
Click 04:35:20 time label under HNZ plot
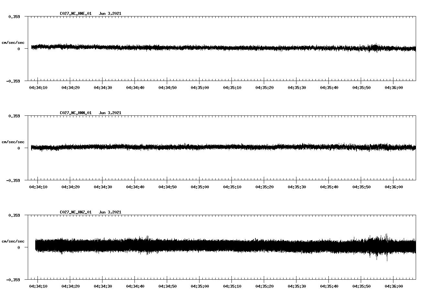click(x=264, y=286)
